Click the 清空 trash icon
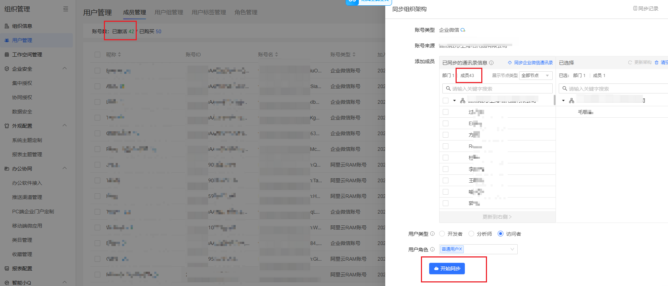The width and height of the screenshot is (668, 286). click(x=657, y=62)
